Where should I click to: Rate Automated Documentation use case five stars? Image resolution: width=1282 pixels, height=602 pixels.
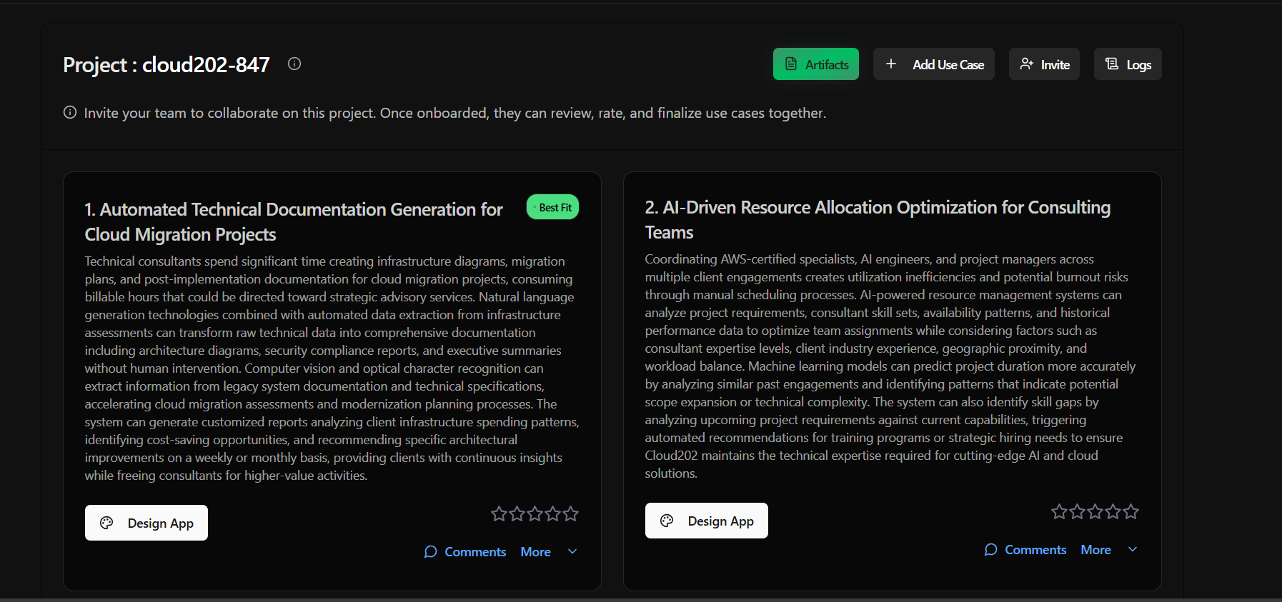tap(570, 513)
